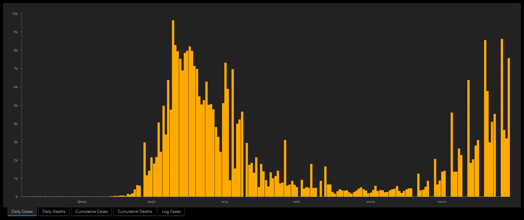Click the июль month axis label
This screenshot has width=524, height=220.
[442, 202]
